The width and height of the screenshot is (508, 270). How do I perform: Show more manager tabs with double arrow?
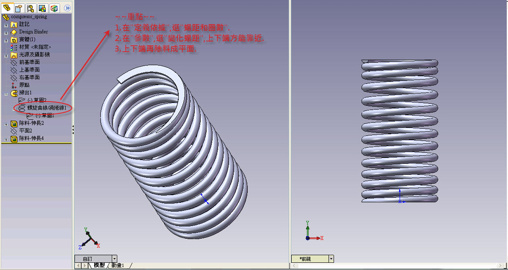point(67,8)
